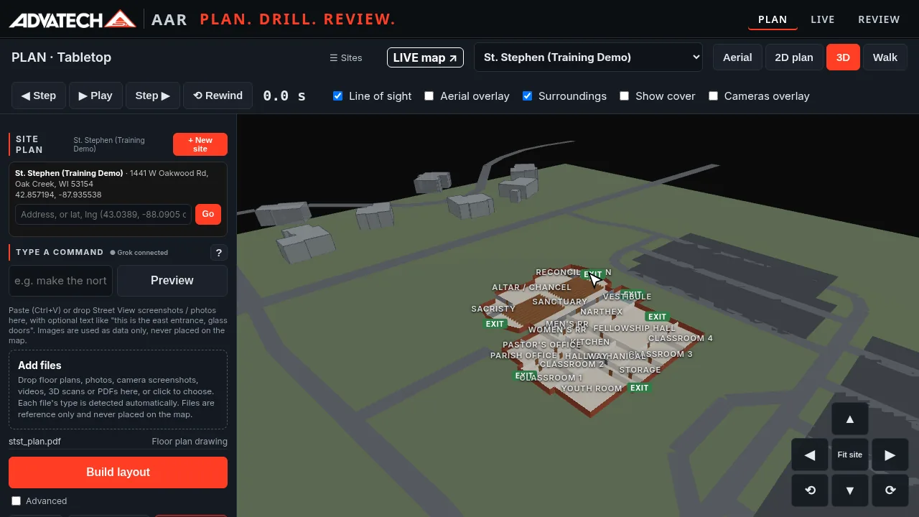
Task: Click the 0.0 s time readout
Action: click(x=284, y=96)
